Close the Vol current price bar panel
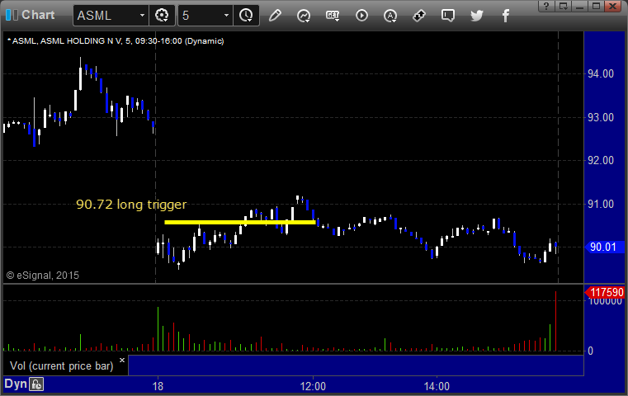The image size is (628, 396). click(122, 360)
